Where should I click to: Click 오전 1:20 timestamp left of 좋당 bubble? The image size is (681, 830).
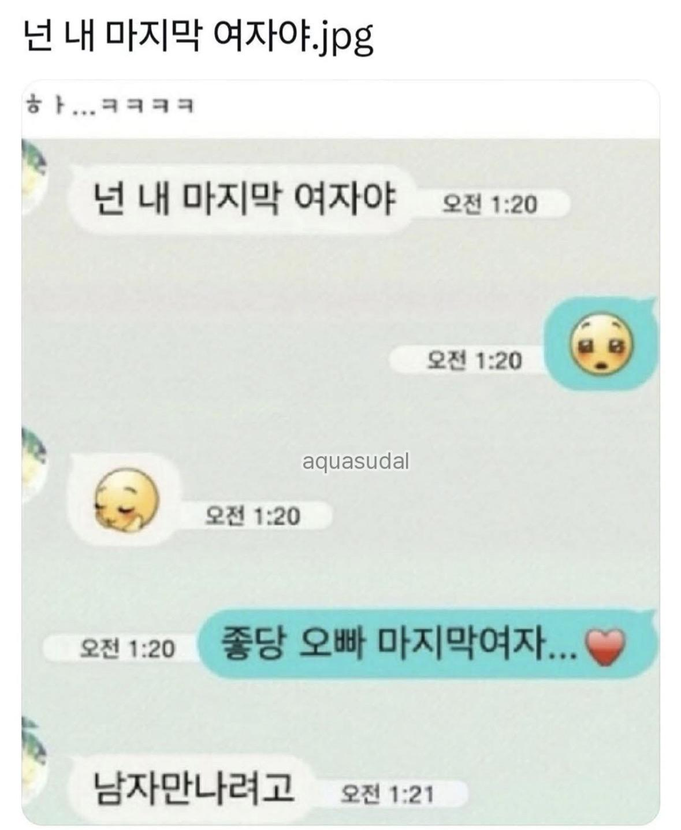point(127,649)
